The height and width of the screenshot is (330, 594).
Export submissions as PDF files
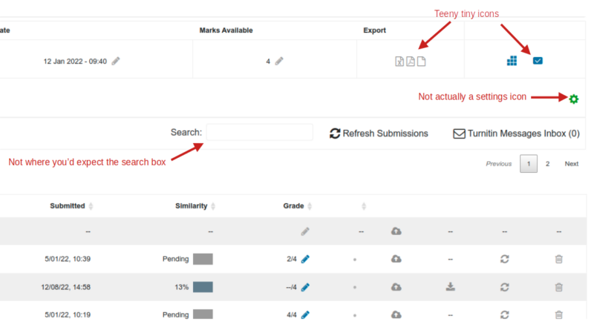[x=411, y=62]
